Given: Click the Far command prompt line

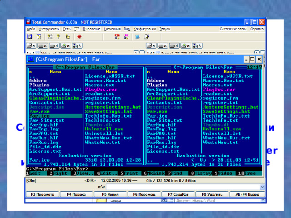Looking at the screenshot, I should coord(144,169).
